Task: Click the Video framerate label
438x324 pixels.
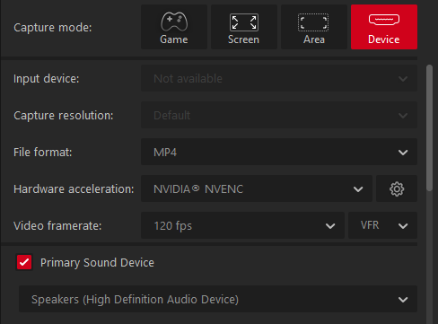Action: click(x=57, y=226)
